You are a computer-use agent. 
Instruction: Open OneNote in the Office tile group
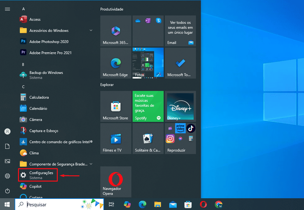click(148, 21)
